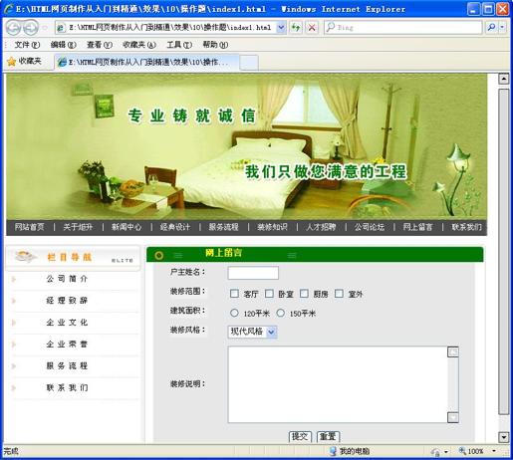Image resolution: width=513 pixels, height=460 pixels.
Task: Open the 文件 menu
Action: tap(27, 45)
